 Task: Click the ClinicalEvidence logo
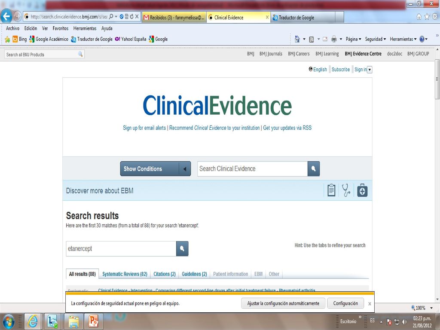coord(217,106)
